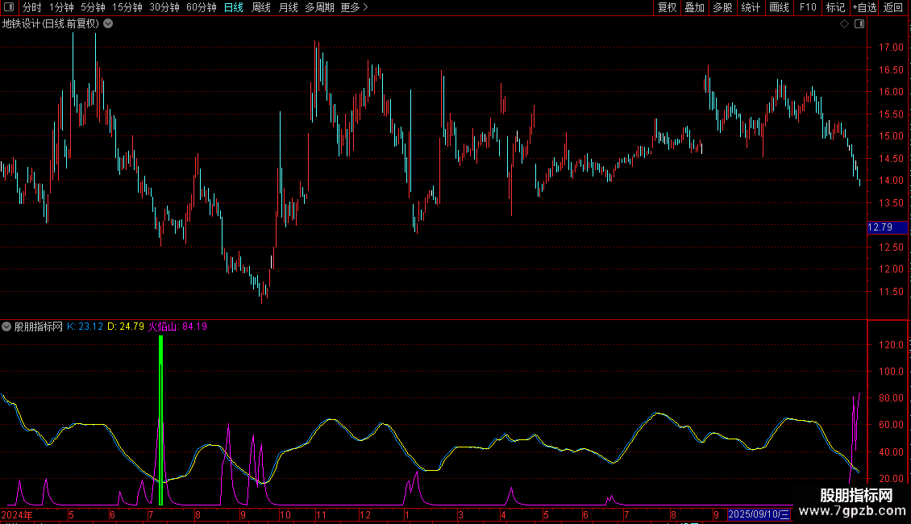Image resolution: width=911 pixels, height=524 pixels.
Task: Select the 15分钟 period
Action: point(127,7)
